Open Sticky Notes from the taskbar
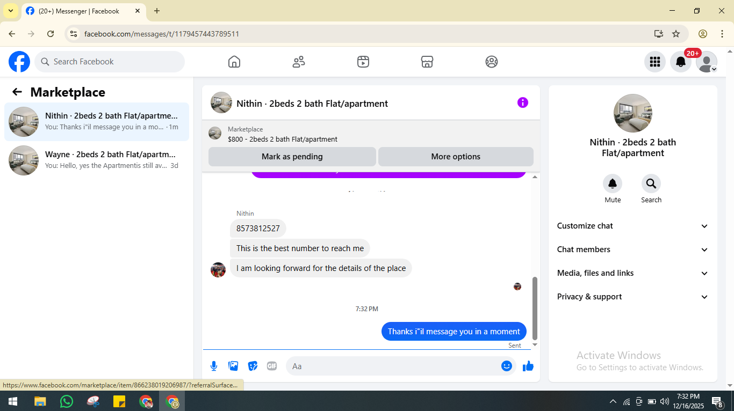The height and width of the screenshot is (411, 734). (x=119, y=401)
